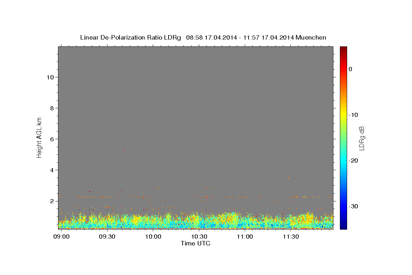
Task: Click the Height AGL km axis label
Action: coord(39,137)
